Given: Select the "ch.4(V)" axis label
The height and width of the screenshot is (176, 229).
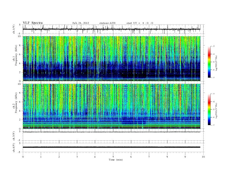Looking at the screenshot, I should coord(14,148).
